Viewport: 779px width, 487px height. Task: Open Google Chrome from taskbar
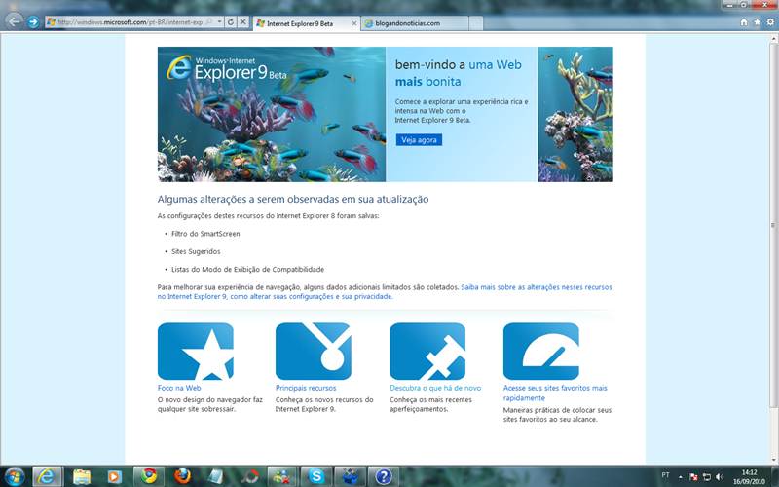(149, 476)
